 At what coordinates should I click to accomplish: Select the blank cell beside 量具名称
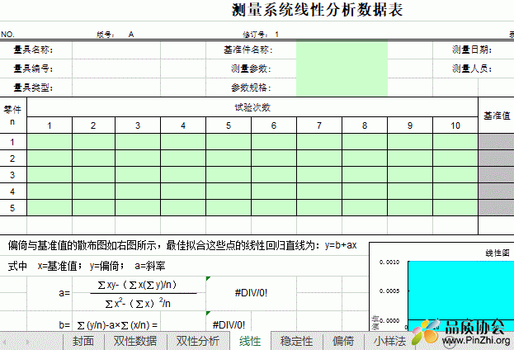[116, 50]
